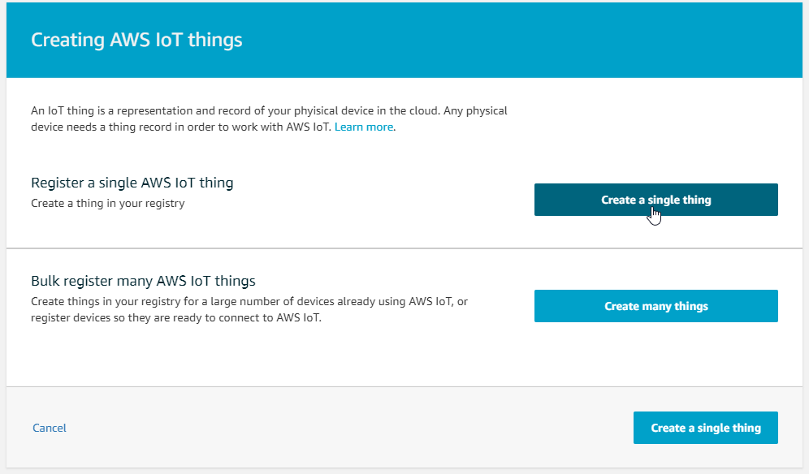Click the divider line between the two register sections
Image resolution: width=809 pixels, height=474 pixels.
coord(404,248)
